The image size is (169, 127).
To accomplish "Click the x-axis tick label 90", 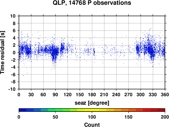I will coord(55,94).
